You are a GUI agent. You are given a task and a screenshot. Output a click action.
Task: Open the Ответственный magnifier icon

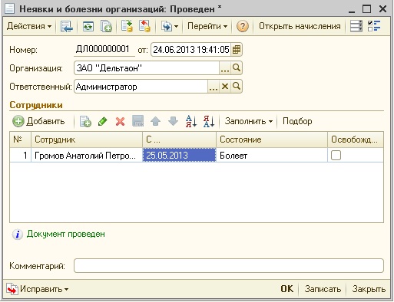[x=237, y=87]
